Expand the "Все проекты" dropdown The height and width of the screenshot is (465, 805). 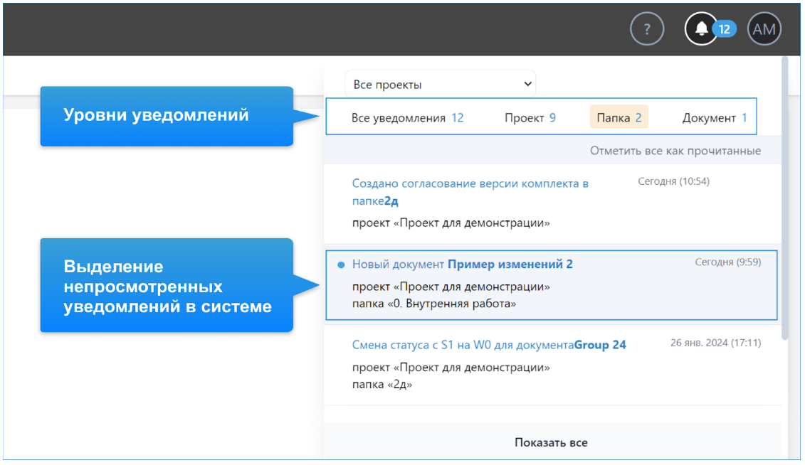pyautogui.click(x=440, y=84)
